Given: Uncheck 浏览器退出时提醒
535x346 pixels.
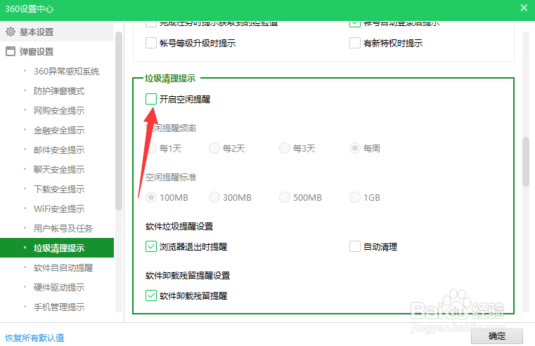Looking at the screenshot, I should point(151,246).
